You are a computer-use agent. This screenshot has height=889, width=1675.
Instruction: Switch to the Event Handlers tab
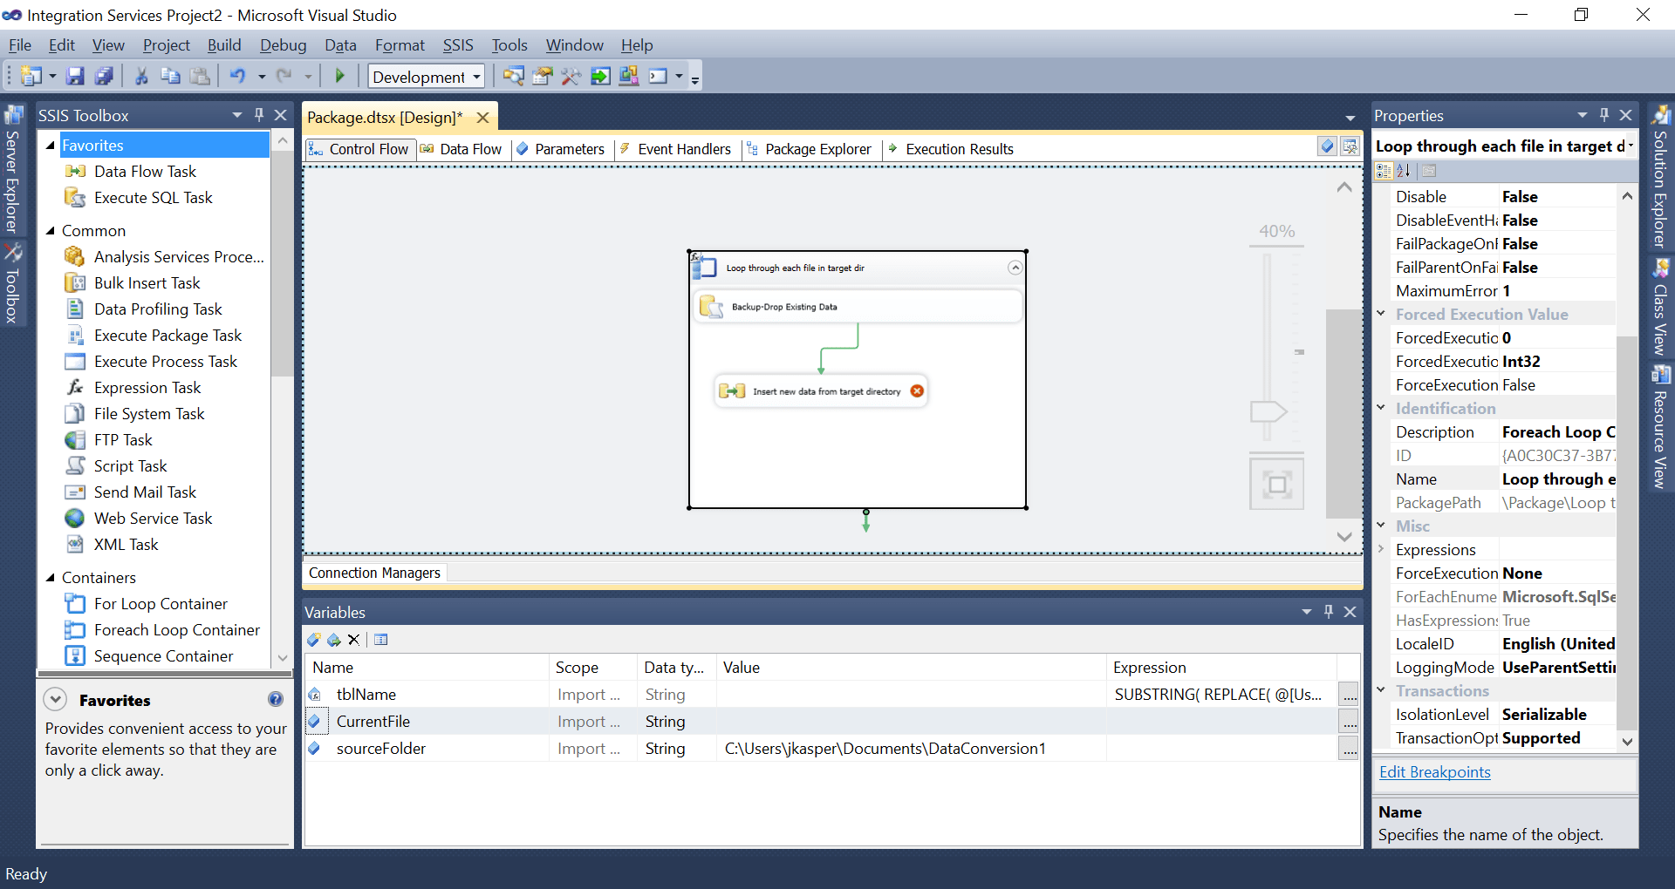click(675, 149)
